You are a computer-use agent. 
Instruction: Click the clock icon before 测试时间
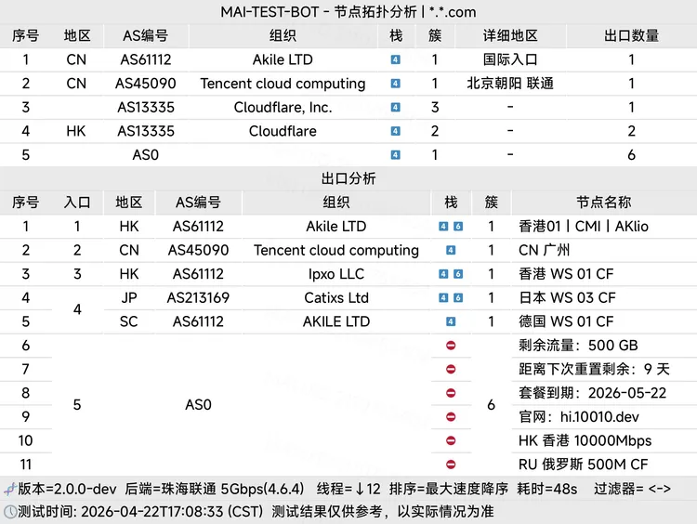point(9,511)
